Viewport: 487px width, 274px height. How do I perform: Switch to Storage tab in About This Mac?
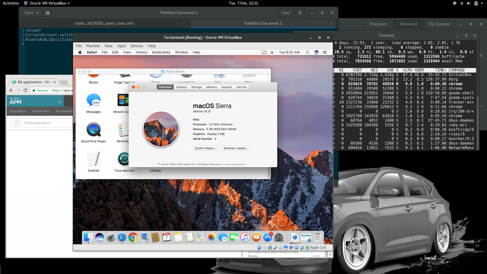pos(196,87)
